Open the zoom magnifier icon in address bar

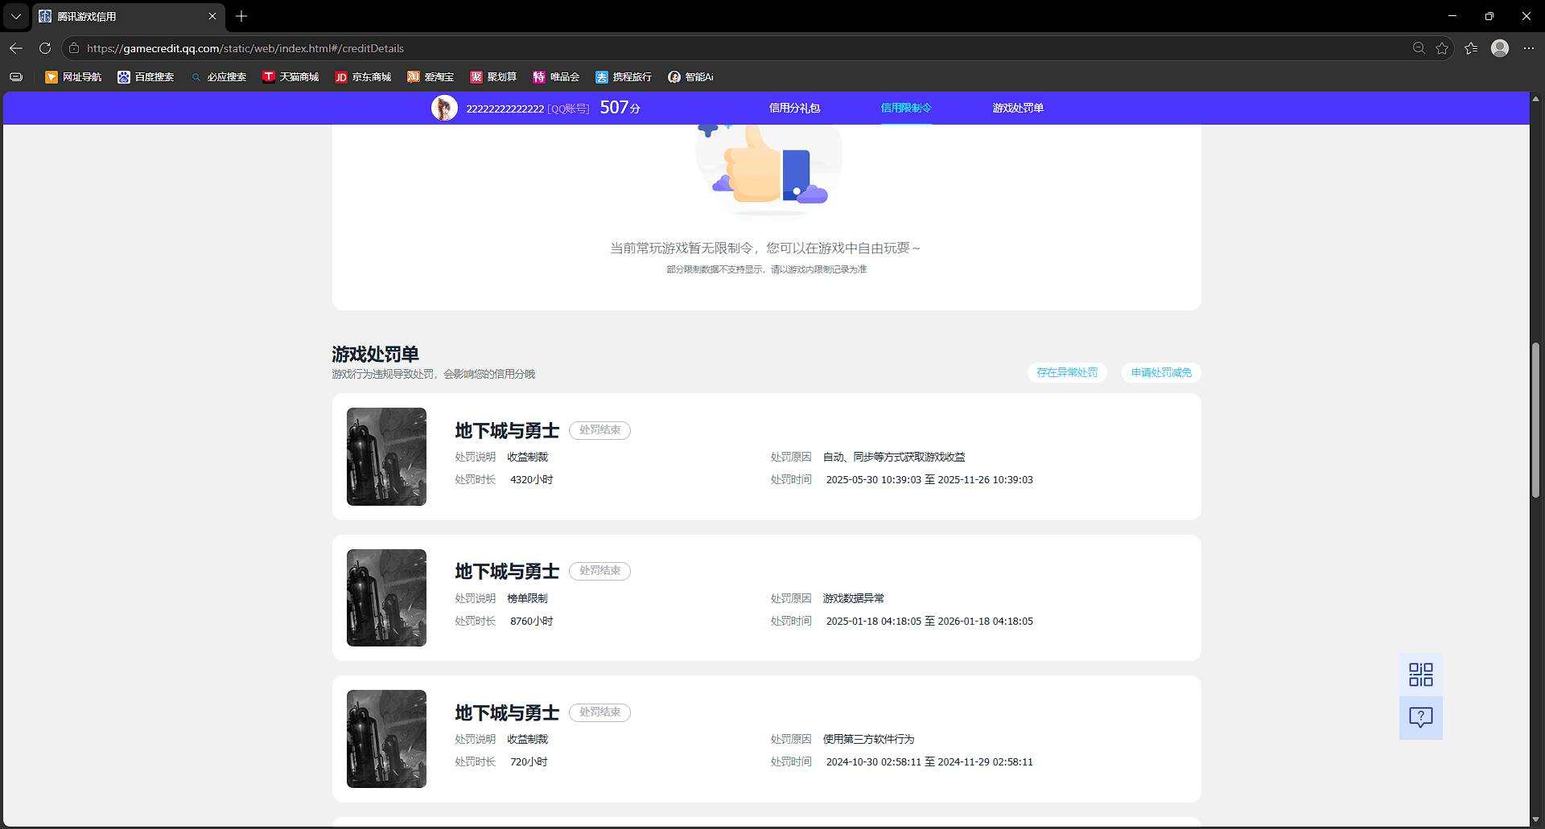click(1419, 48)
